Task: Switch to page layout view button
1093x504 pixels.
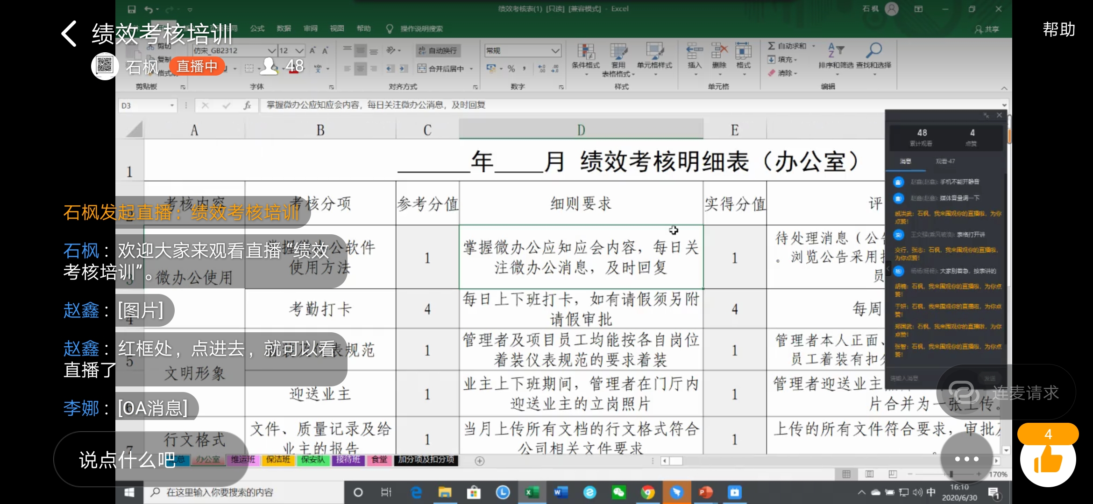Action: [x=869, y=474]
